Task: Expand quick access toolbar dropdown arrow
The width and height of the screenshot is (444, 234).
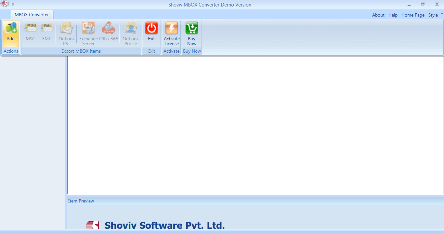Action: coord(13,5)
